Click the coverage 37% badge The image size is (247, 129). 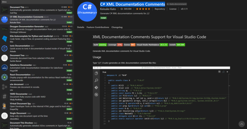click(115, 45)
